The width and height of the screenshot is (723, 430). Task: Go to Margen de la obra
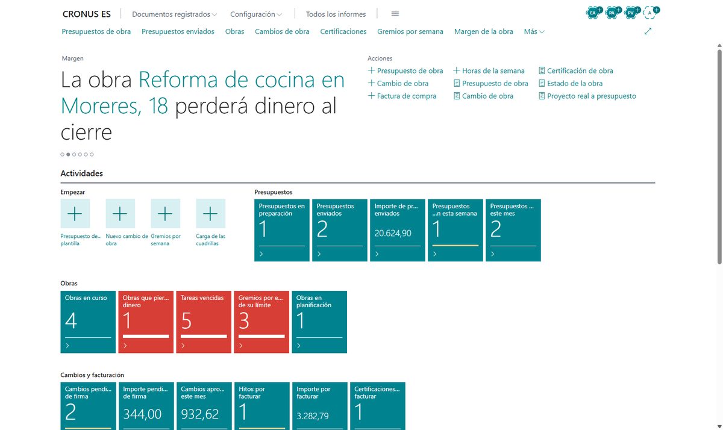484,31
